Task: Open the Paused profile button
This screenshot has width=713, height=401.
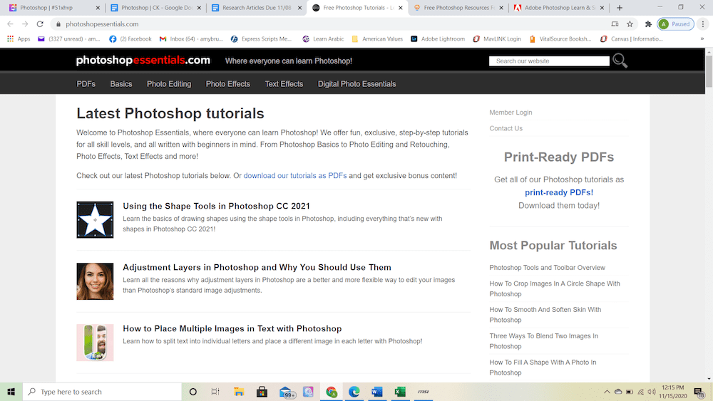Action: click(x=675, y=24)
